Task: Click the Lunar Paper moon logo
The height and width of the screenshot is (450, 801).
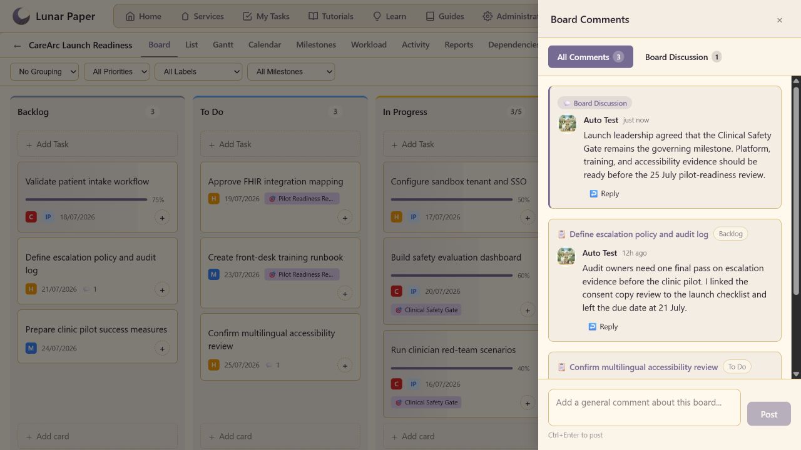Action: 21,16
